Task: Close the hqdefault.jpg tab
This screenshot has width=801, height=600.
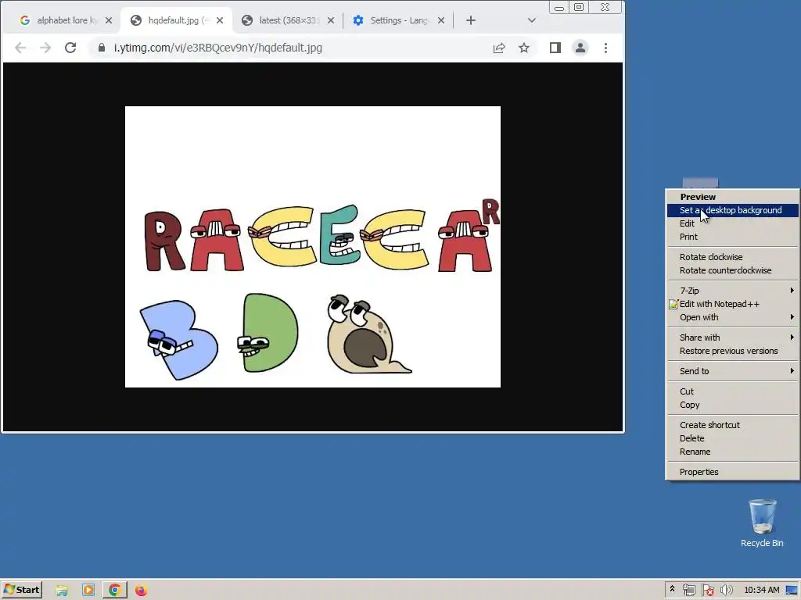Action: (220, 20)
